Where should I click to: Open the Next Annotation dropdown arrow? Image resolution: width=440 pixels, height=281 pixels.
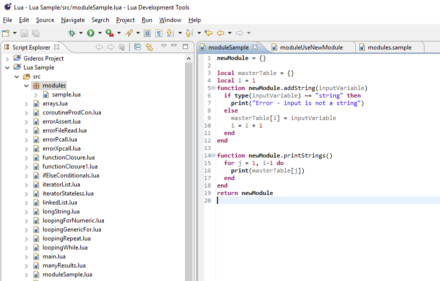[180, 33]
